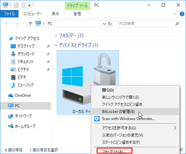Image resolution: width=186 pixels, height=154 pixels.
Task: Open アクセスを許可する(G) submenu
Action: tap(135, 128)
